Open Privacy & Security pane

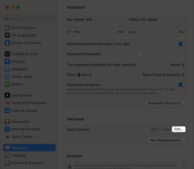pyautogui.click(x=26, y=43)
